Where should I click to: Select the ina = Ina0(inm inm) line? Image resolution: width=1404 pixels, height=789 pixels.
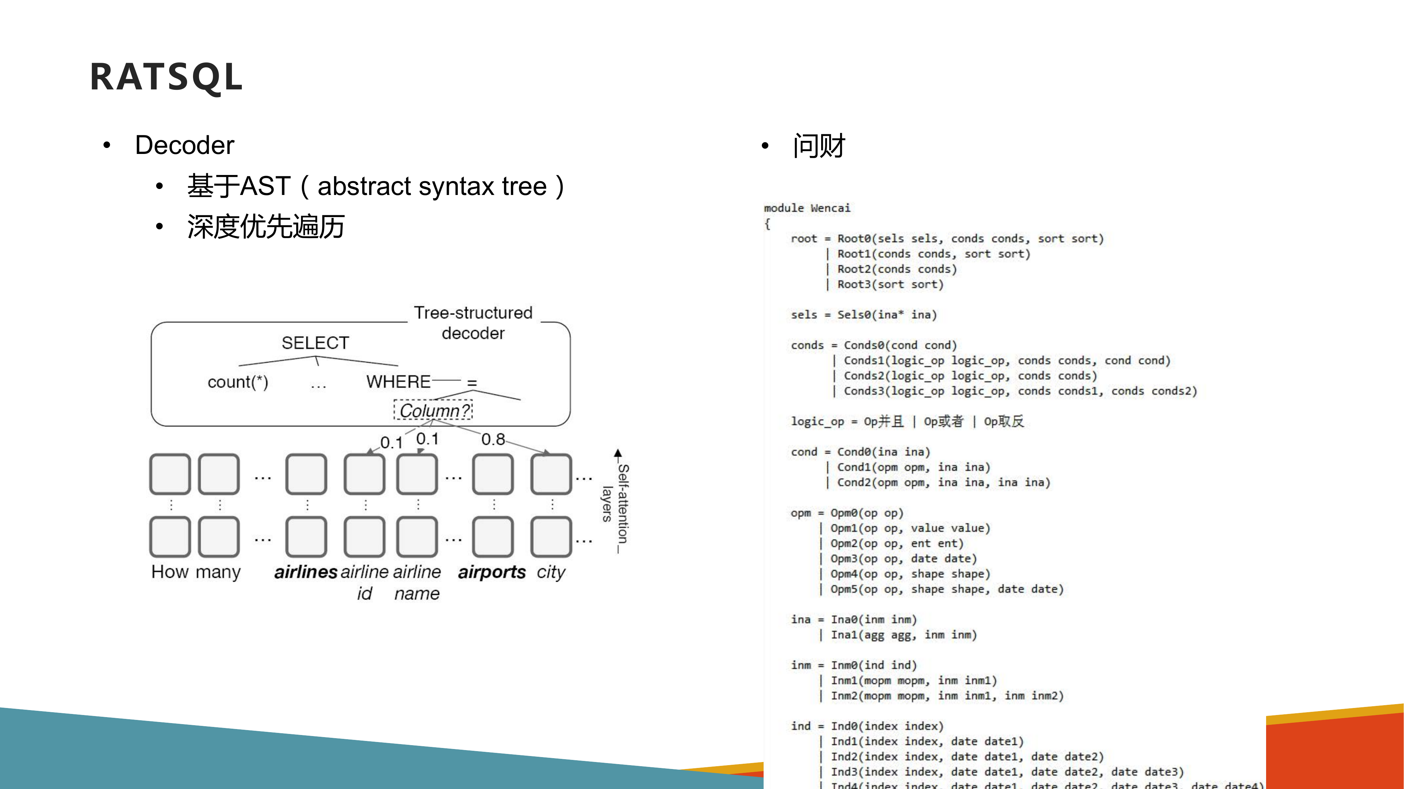coord(854,620)
